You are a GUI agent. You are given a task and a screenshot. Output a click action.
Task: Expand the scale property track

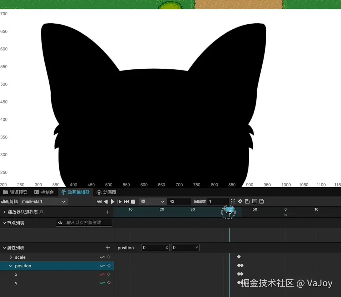click(10, 257)
